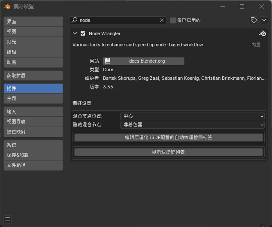Switch to the 界面 tab
Image resolution: width=272 pixels, height=227 pixels.
(x=33, y=21)
